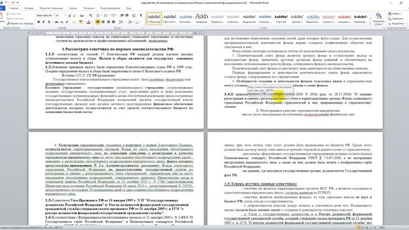
Task: Apply bold formatting
Action: click(38, 22)
